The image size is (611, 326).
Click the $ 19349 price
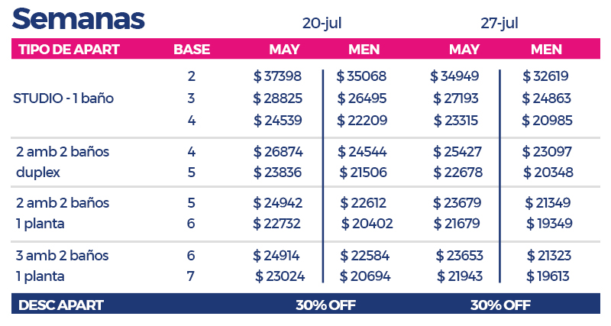pyautogui.click(x=549, y=224)
